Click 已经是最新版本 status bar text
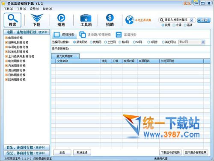Viewport: 214px width, 161px height. tap(42, 159)
